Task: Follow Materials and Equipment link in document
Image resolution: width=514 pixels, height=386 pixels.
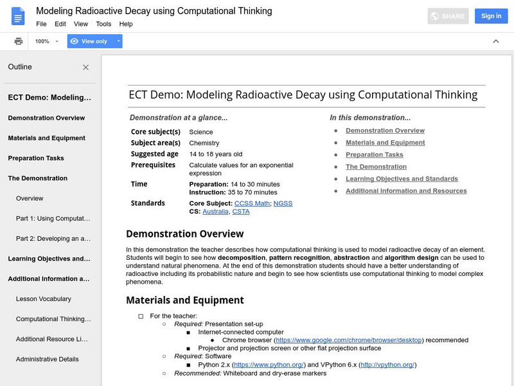Action: [x=385, y=143]
